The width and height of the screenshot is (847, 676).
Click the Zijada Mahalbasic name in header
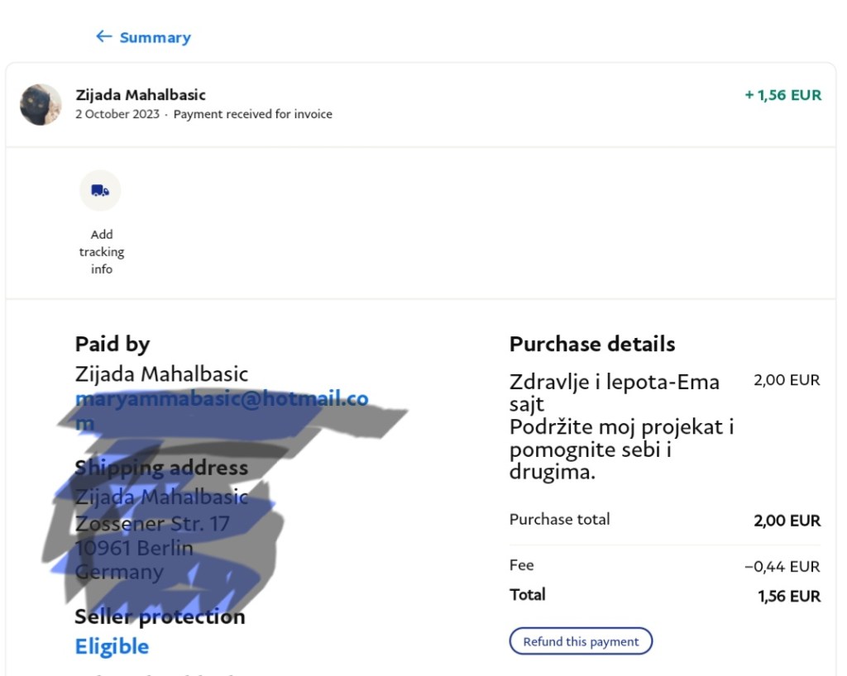click(x=141, y=95)
